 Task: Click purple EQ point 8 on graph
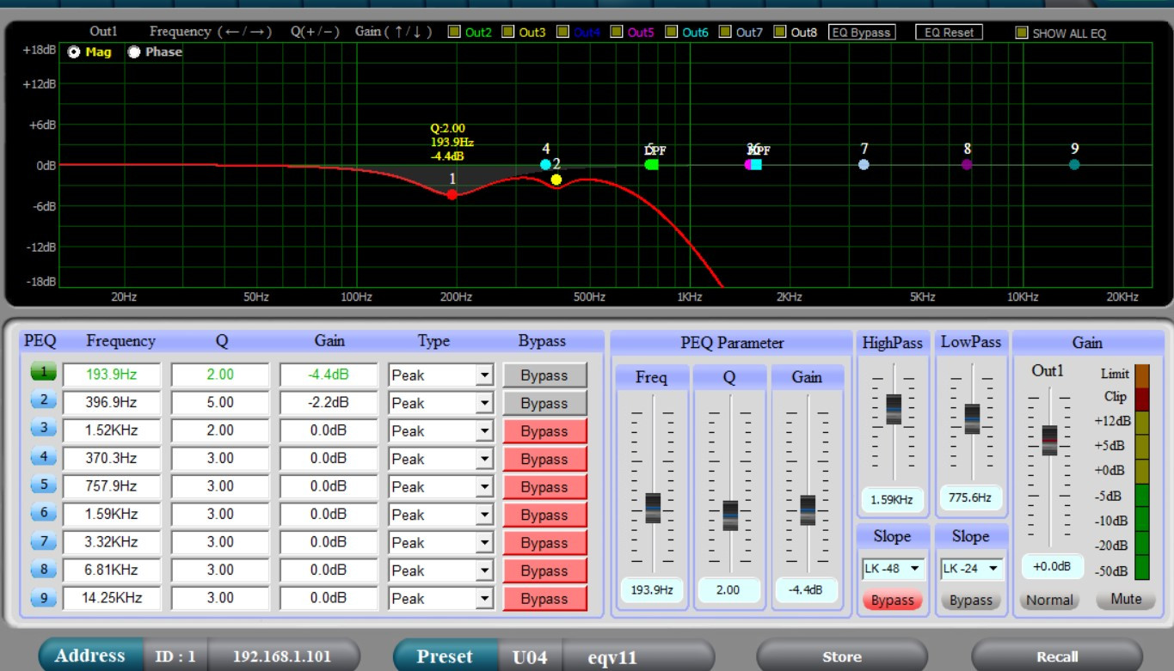coord(967,164)
